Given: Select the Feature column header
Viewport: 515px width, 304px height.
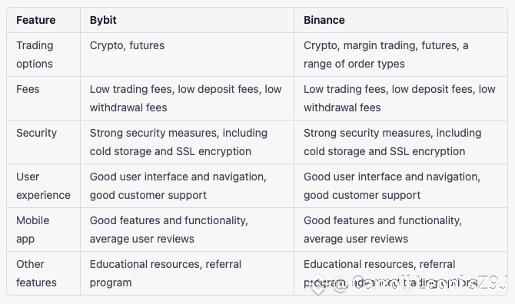Looking at the screenshot, I should (x=36, y=20).
